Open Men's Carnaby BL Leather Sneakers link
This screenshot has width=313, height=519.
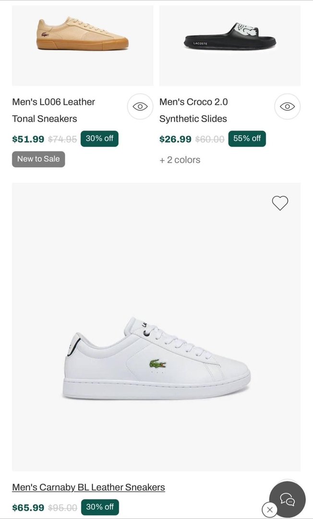[x=88, y=487]
